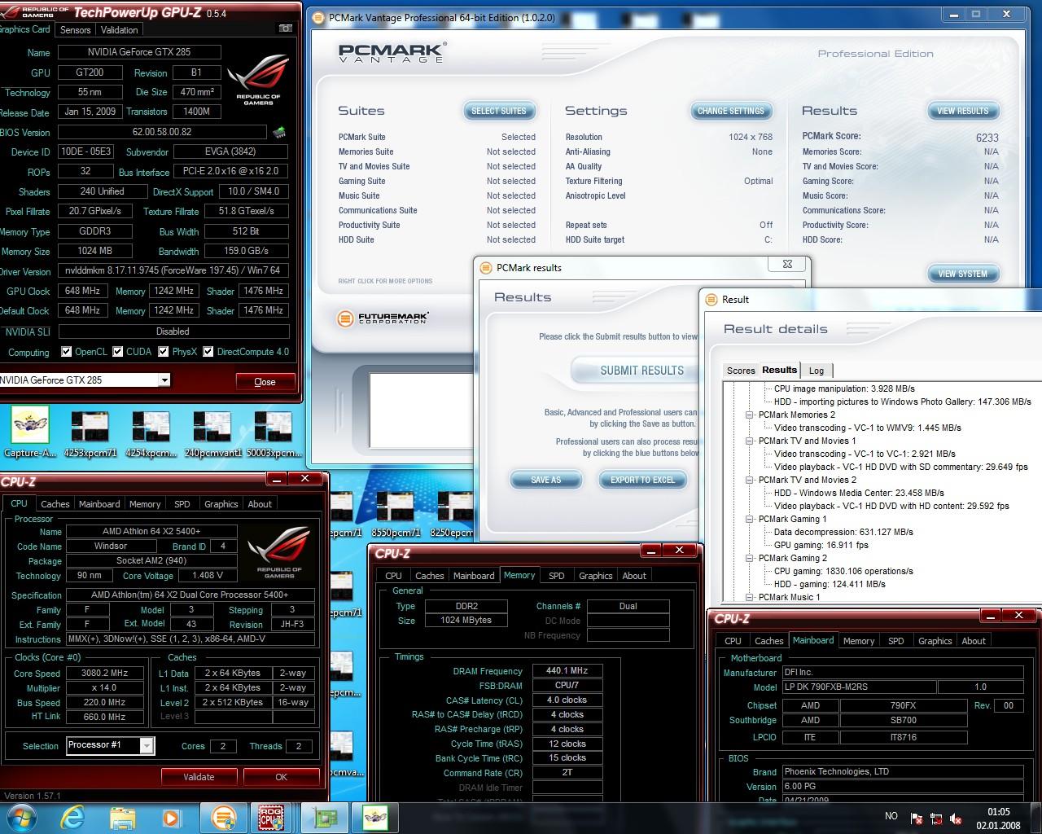This screenshot has width=1042, height=834.
Task: Collapse the PCMark Gaming 2 node
Action: click(750, 558)
